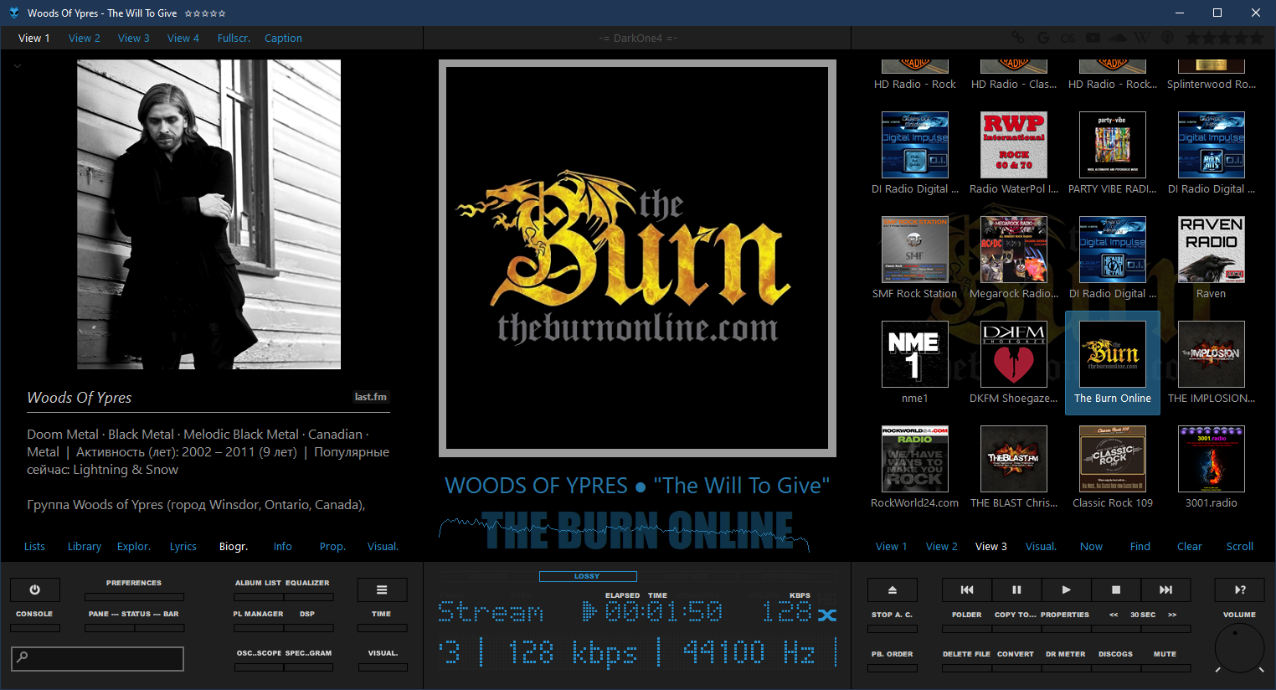
Task: Switch to View 3 in top menu
Action: 134,38
